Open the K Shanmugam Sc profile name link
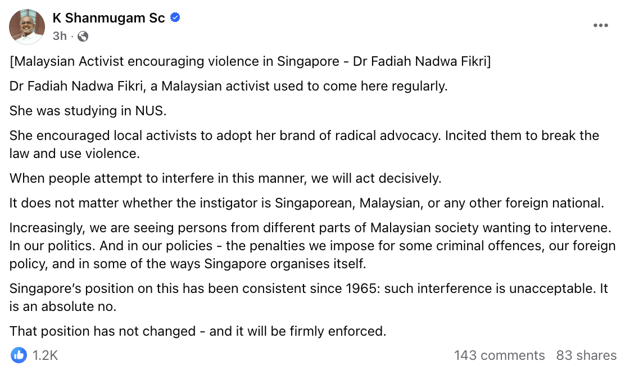Viewport: 625px width, 370px height. click(x=108, y=18)
